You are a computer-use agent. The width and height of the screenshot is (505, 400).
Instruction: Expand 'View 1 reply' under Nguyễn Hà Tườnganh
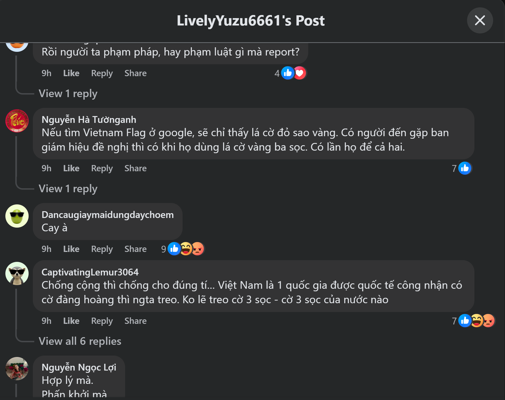click(68, 189)
